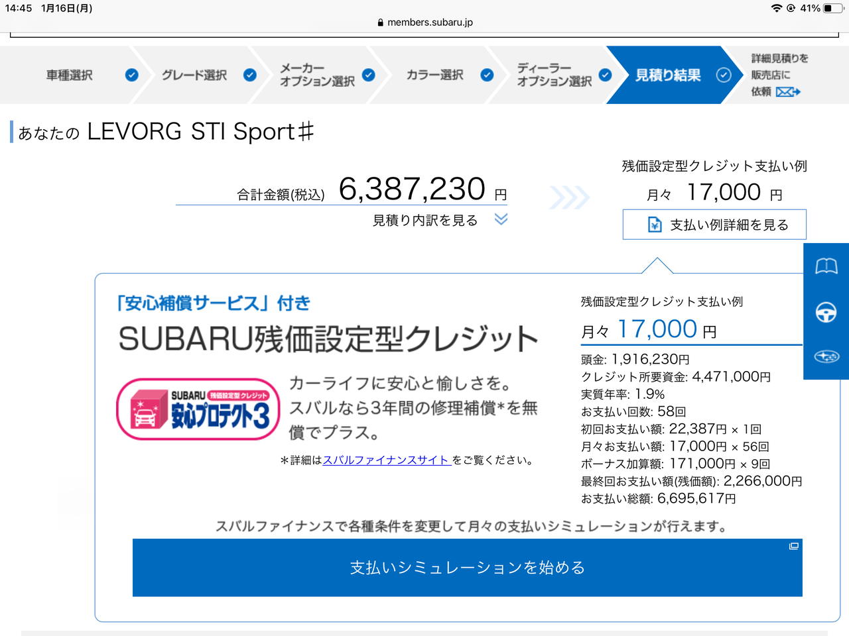This screenshot has height=636, width=849.
Task: Tap the checkmark next to 見積り結果
Action: 724,75
